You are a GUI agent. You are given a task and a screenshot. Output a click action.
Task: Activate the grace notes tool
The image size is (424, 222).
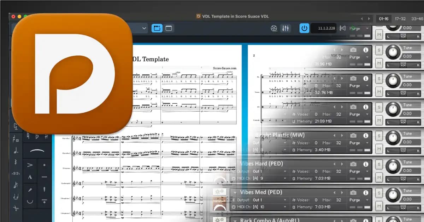click(16, 185)
